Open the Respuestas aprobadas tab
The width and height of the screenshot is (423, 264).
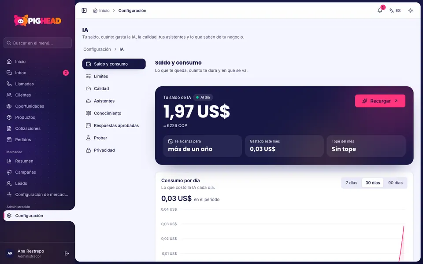[x=114, y=125]
